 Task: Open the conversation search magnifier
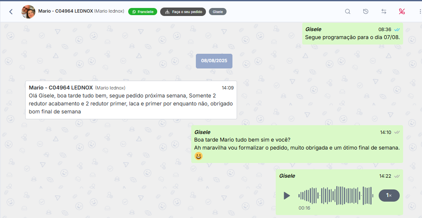coord(348,12)
